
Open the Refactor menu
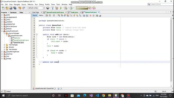coord(30,4)
